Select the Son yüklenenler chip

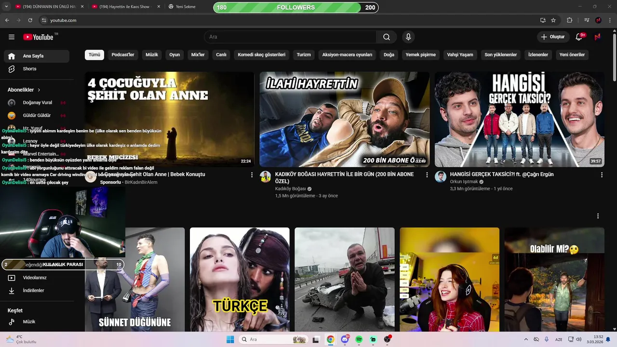click(501, 54)
